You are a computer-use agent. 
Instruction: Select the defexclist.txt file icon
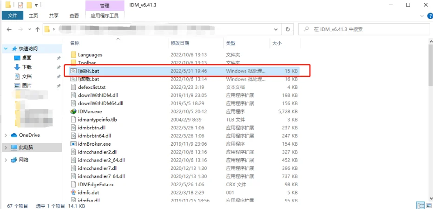pos(73,87)
